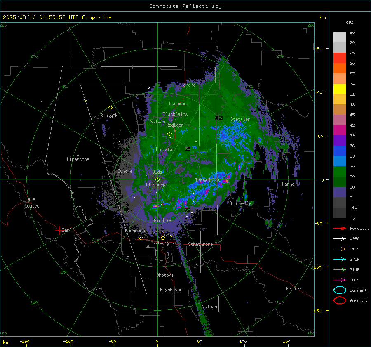Click the Ponoka city label
The height and width of the screenshot is (347, 371).
(188, 85)
